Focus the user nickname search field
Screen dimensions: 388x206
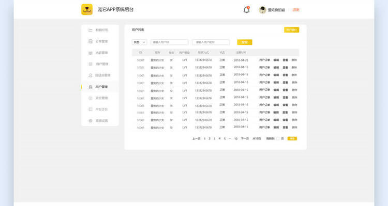pos(211,42)
